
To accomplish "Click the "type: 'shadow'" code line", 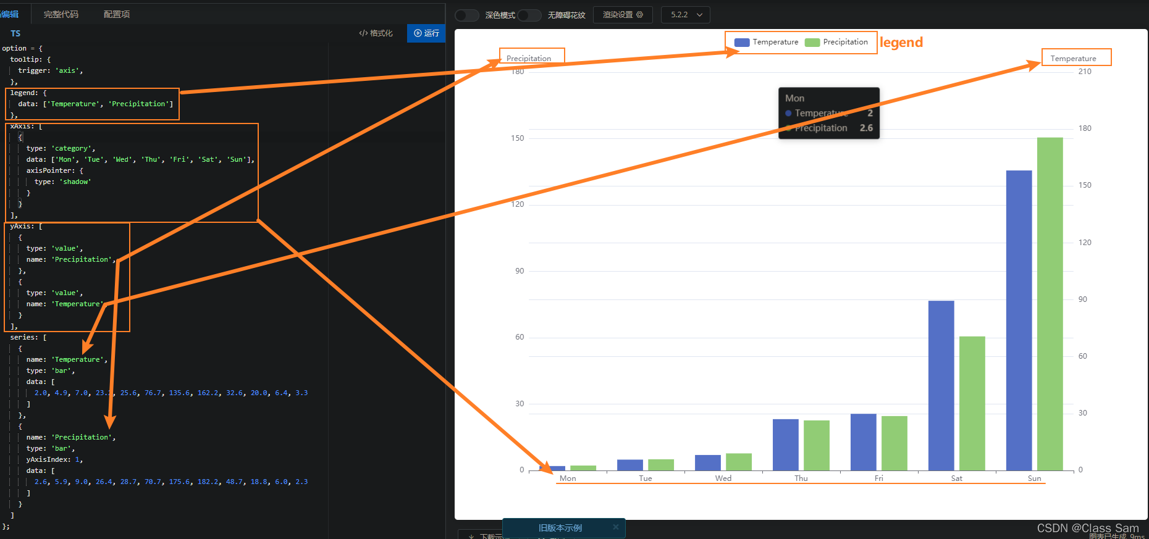I will 63,182.
